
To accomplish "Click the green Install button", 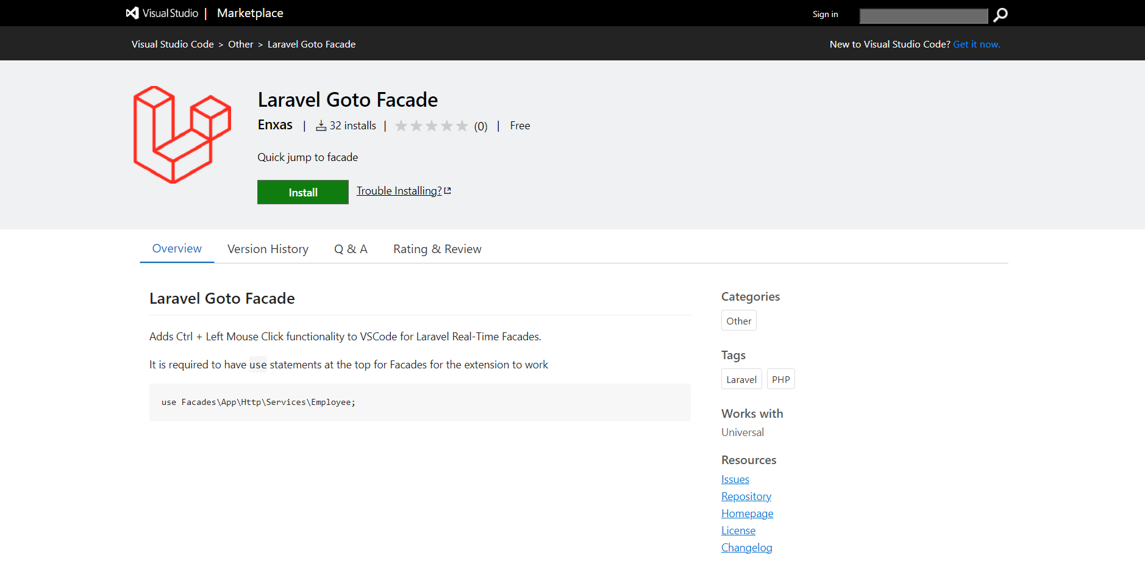I will pos(303,192).
